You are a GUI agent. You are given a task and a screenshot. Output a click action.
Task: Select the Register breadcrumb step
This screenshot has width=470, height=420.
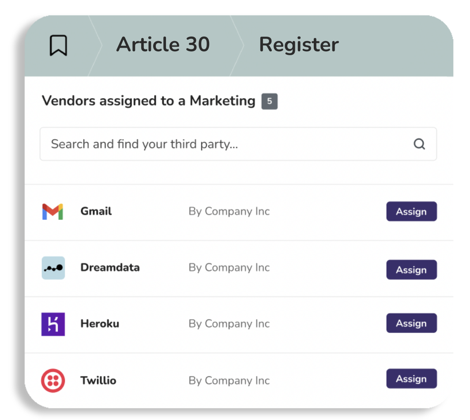[299, 44]
